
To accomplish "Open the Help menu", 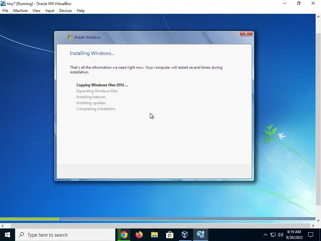I will pyautogui.click(x=81, y=11).
